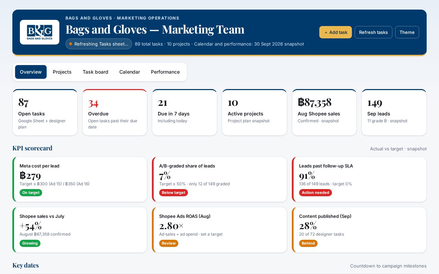Click the Behind status badge
Viewport: 439px width, 274px height.
pyautogui.click(x=308, y=243)
